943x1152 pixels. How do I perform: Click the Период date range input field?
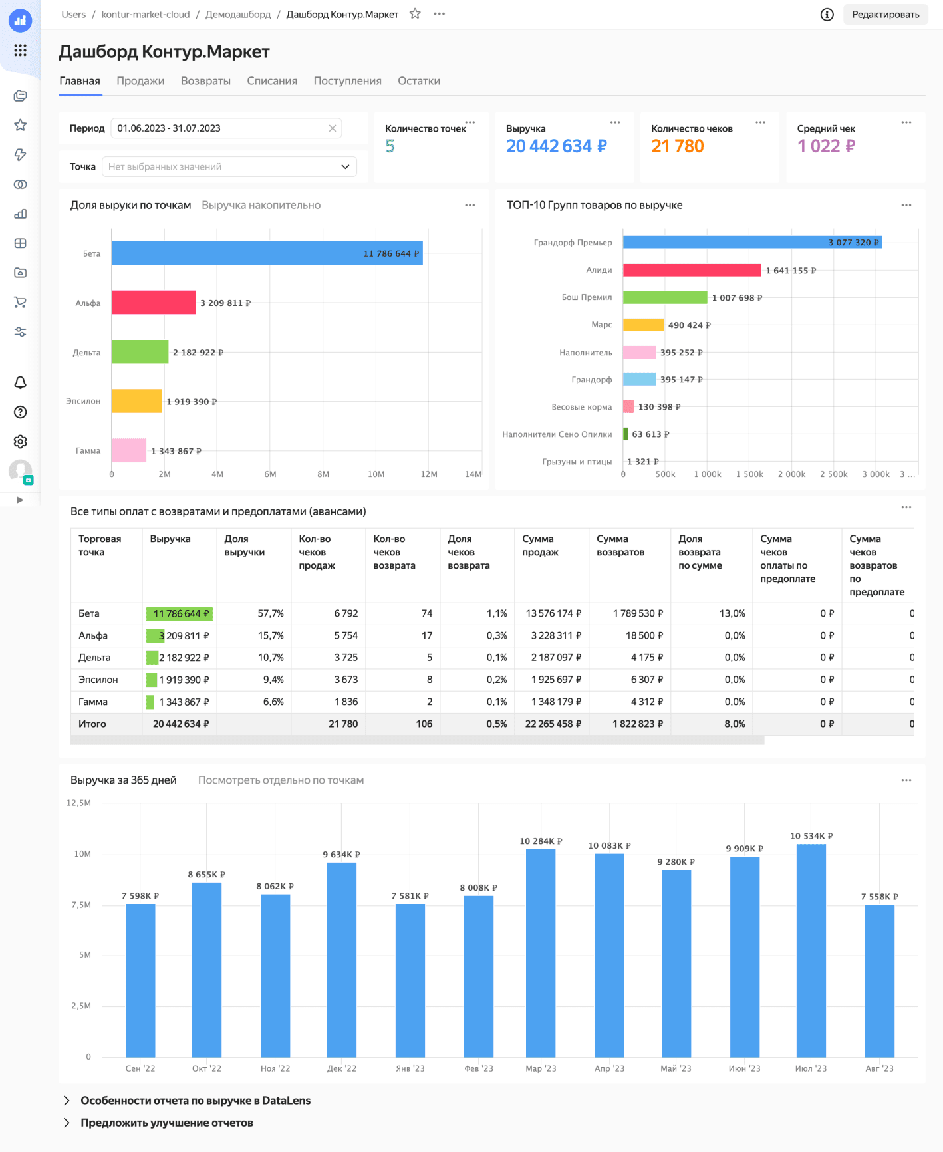[x=219, y=128]
